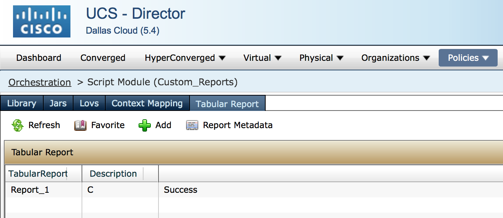Open the Converged menu item

[x=103, y=58]
